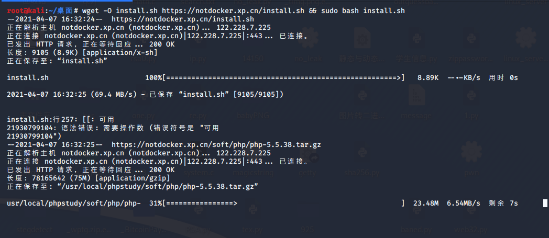Open the faint sha256.py desktop icon

(x=361, y=154)
